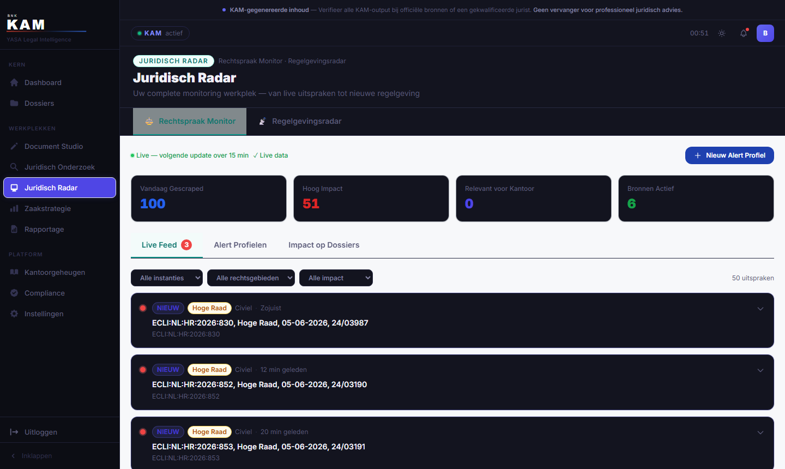Click Nieuw Alert Profiel button
Image resolution: width=785 pixels, height=469 pixels.
point(729,155)
